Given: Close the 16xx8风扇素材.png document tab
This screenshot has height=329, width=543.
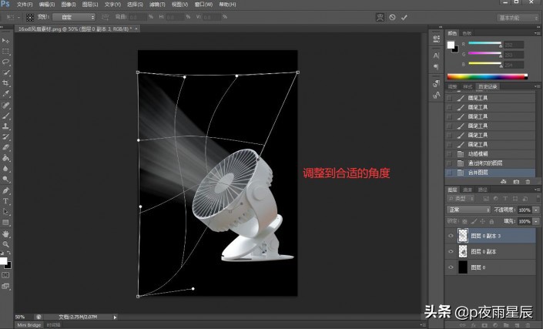Looking at the screenshot, I should coord(136,29).
